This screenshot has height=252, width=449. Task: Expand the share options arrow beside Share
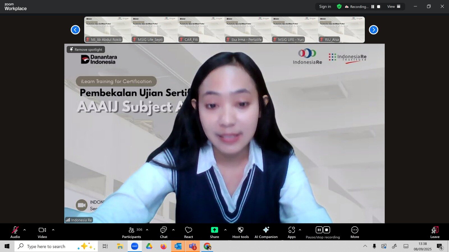[225, 230]
